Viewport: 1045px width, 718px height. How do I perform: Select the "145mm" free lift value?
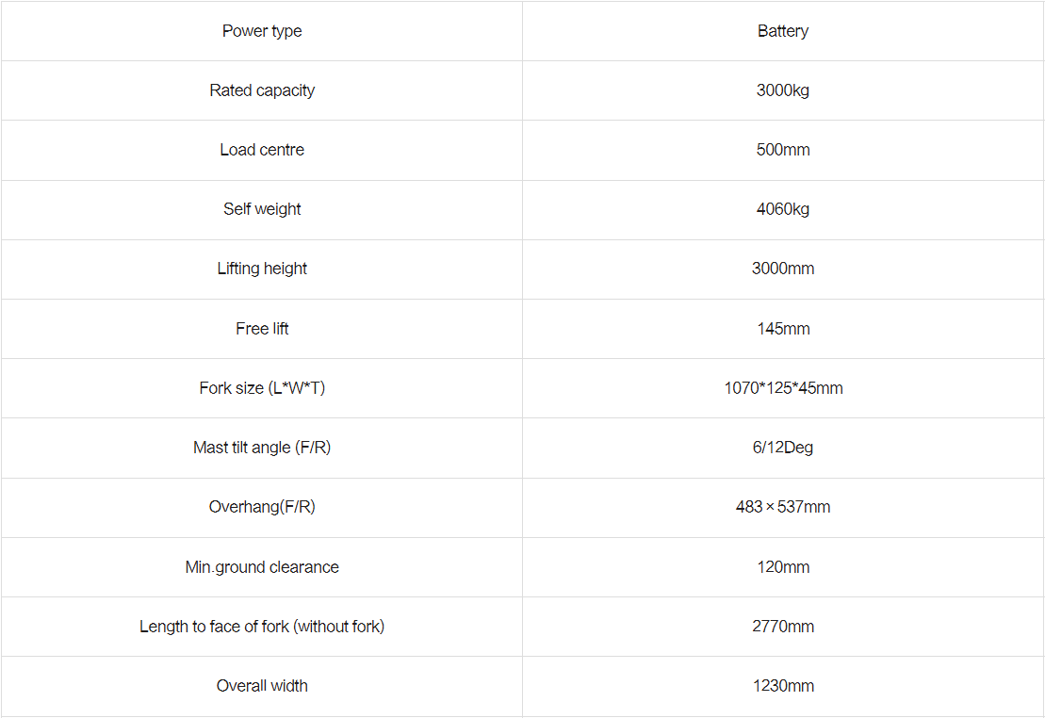(783, 329)
